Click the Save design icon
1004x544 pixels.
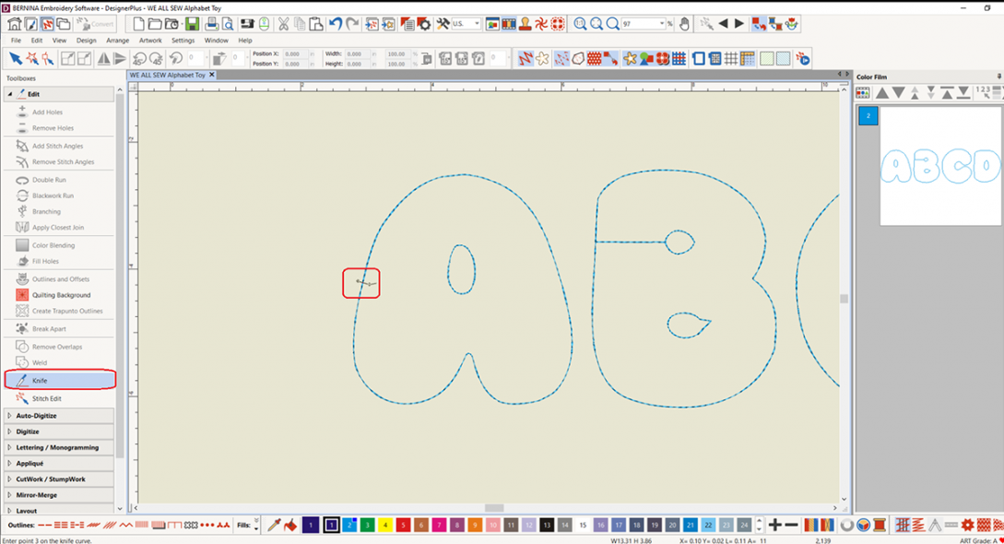[x=192, y=24]
